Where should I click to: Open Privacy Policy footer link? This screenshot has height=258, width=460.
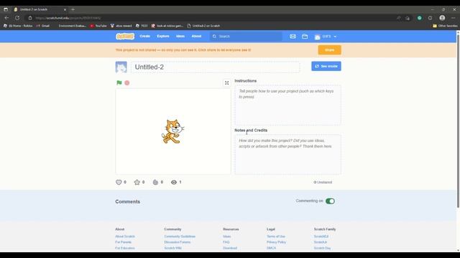(276, 242)
